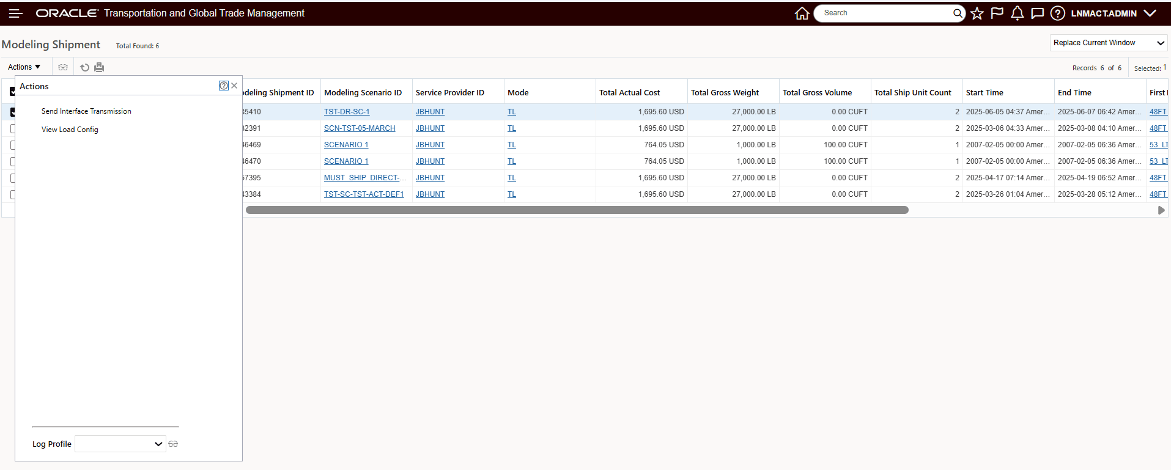Image resolution: width=1171 pixels, height=470 pixels.
Task: Open JBHUNT link in TST-DR-SC-1 row
Action: 430,112
